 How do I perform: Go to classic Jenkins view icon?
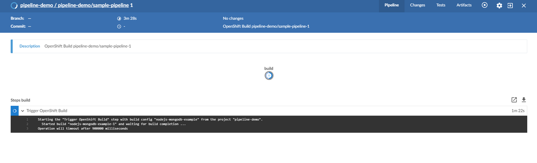pyautogui.click(x=510, y=5)
